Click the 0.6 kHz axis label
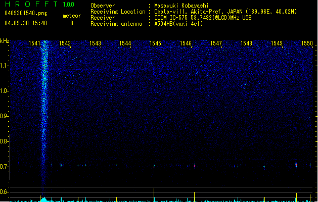 tap(4, 192)
